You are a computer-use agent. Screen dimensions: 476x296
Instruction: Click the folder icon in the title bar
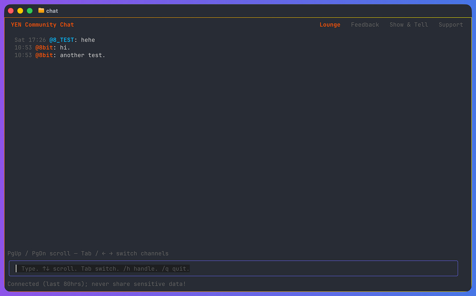point(41,11)
